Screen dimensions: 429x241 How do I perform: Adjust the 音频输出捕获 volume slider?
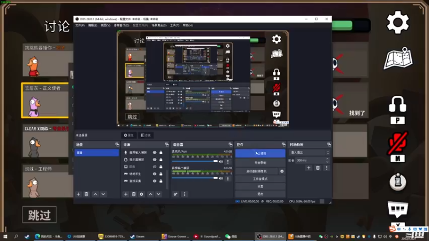pos(195,178)
